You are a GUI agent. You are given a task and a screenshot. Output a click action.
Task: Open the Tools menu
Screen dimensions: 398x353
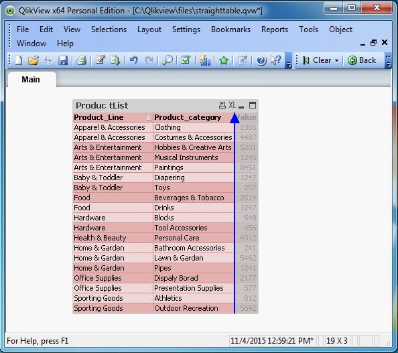pyautogui.click(x=308, y=29)
